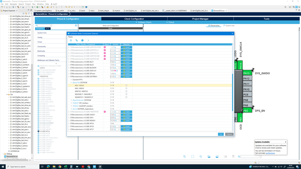Click the pinout Zoom out icon
This screenshot has width=301, height=169.
tap(201, 157)
